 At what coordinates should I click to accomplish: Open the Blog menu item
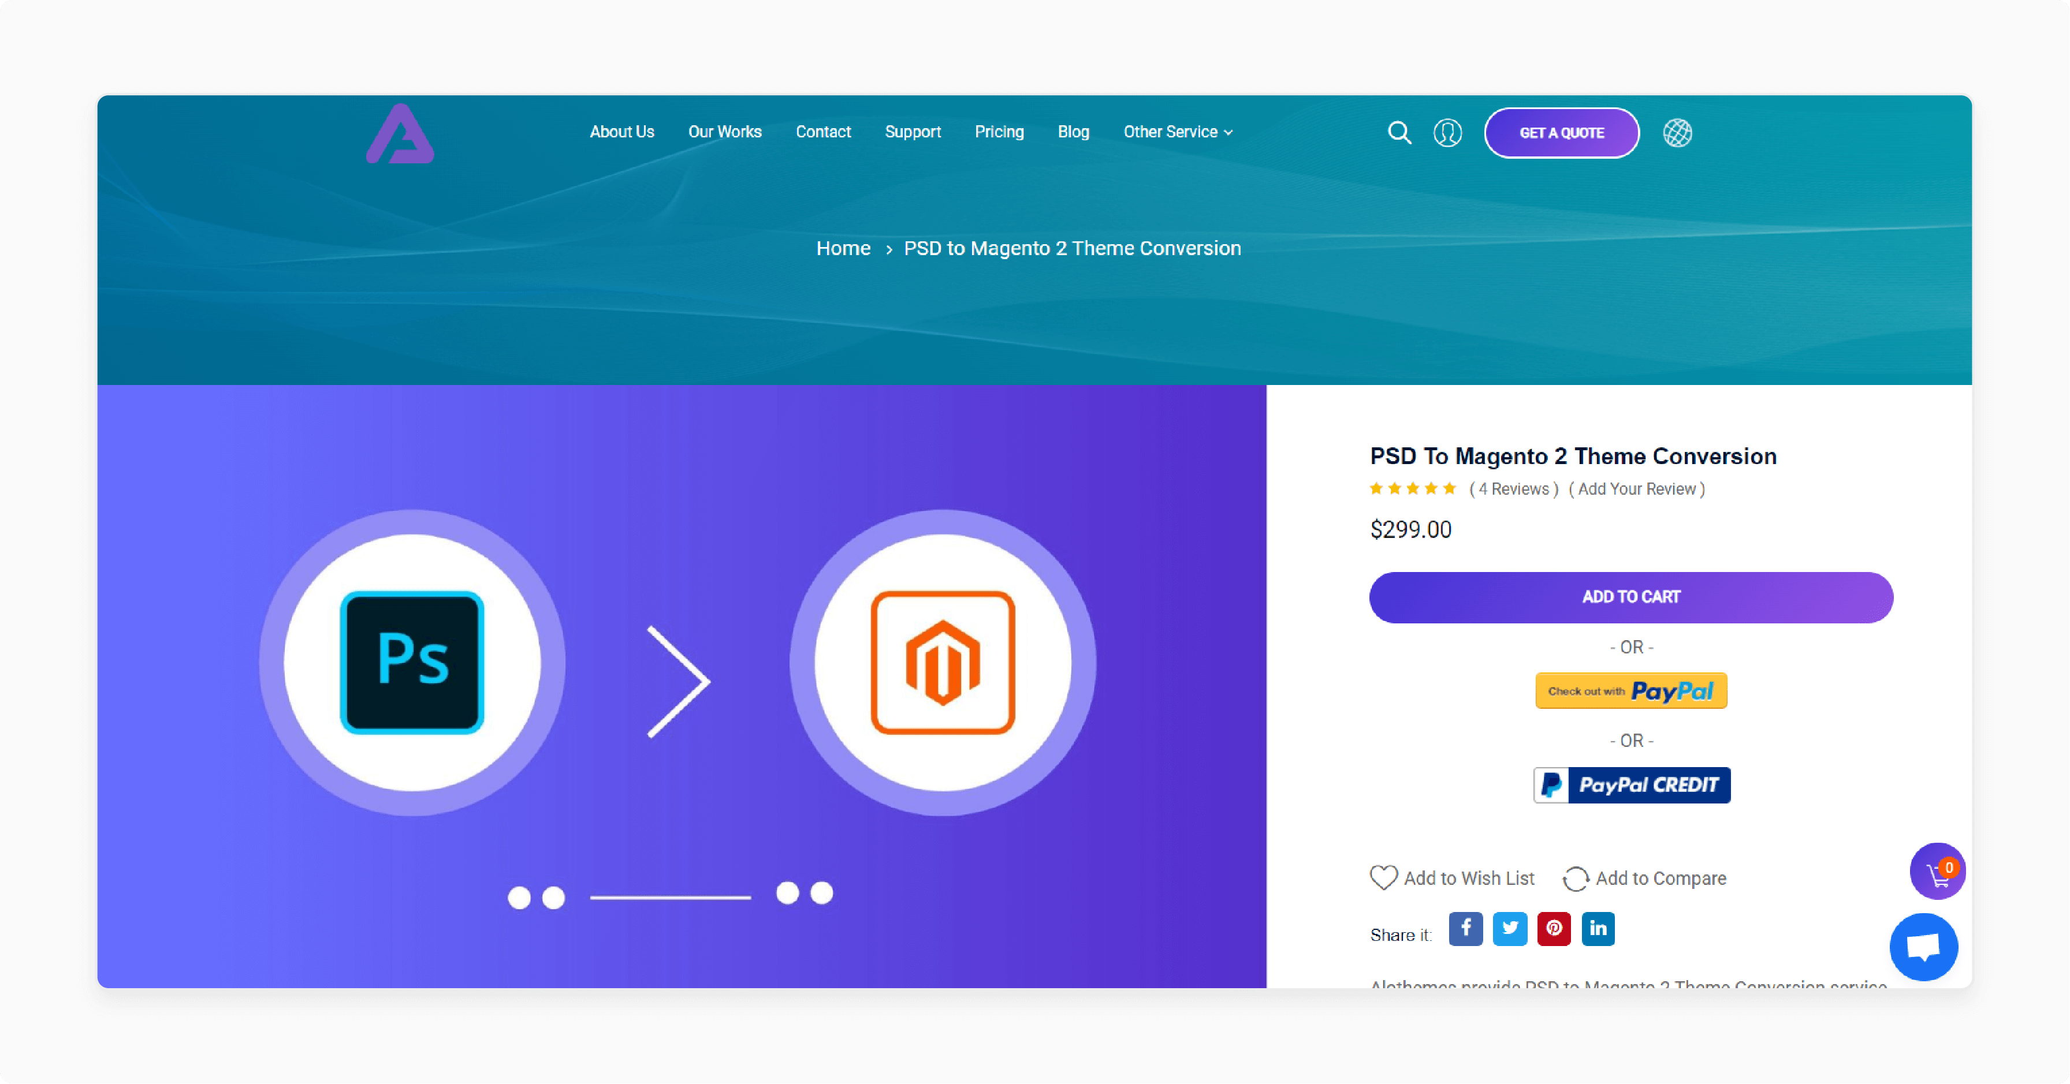point(1073,132)
